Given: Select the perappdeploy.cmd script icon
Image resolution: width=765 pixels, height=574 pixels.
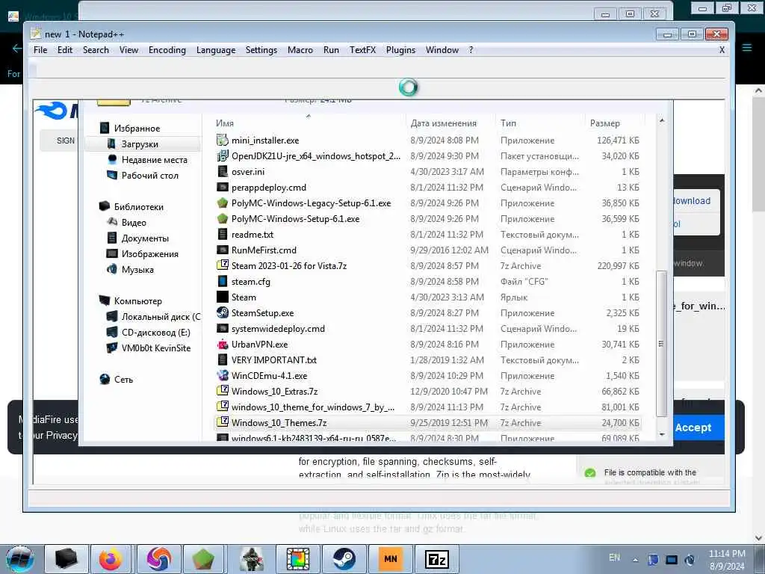Looking at the screenshot, I should 223,187.
